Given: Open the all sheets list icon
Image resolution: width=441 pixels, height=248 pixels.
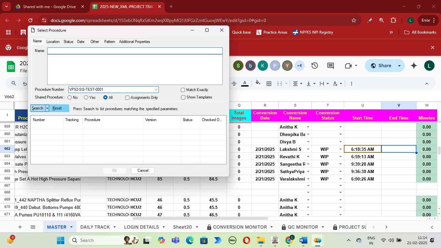Looking at the screenshot, I should [x=33, y=227].
